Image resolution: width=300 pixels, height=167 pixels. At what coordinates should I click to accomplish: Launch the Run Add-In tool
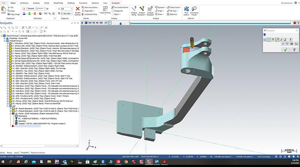[x=186, y=11]
